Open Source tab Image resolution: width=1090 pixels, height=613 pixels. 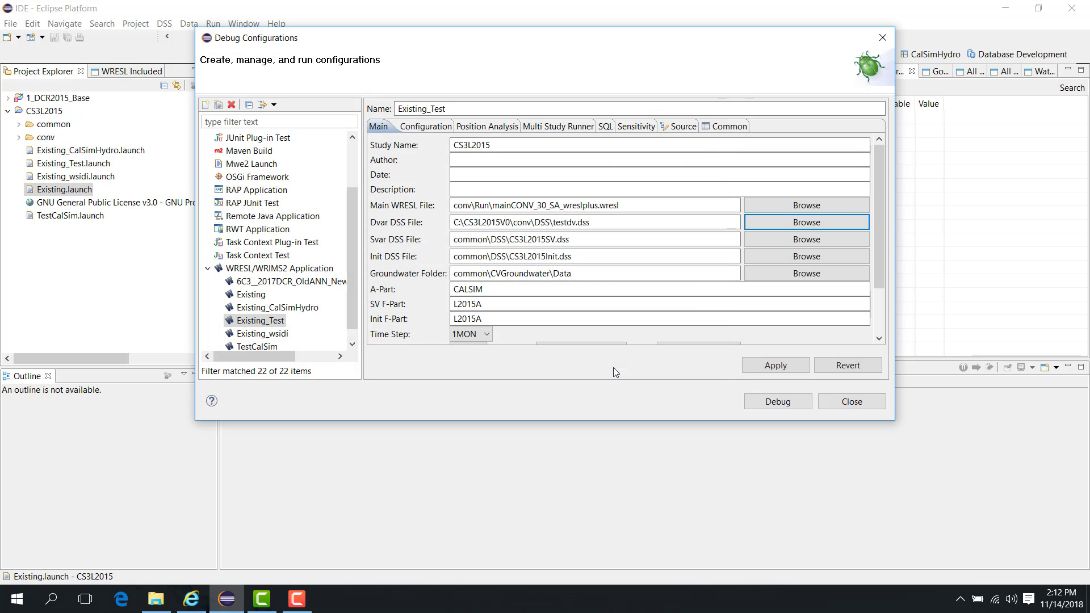click(678, 127)
